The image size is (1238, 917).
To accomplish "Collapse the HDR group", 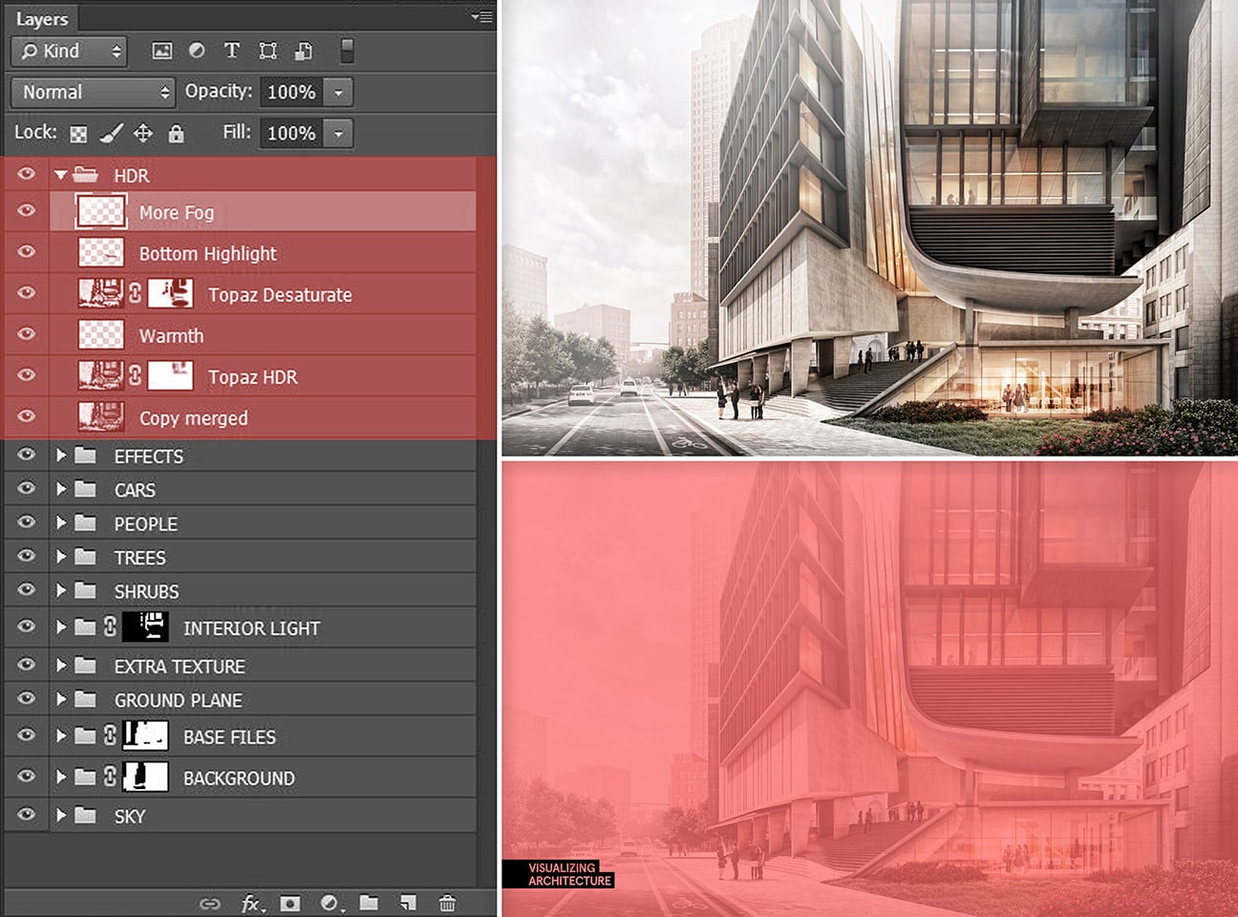I will coord(61,175).
